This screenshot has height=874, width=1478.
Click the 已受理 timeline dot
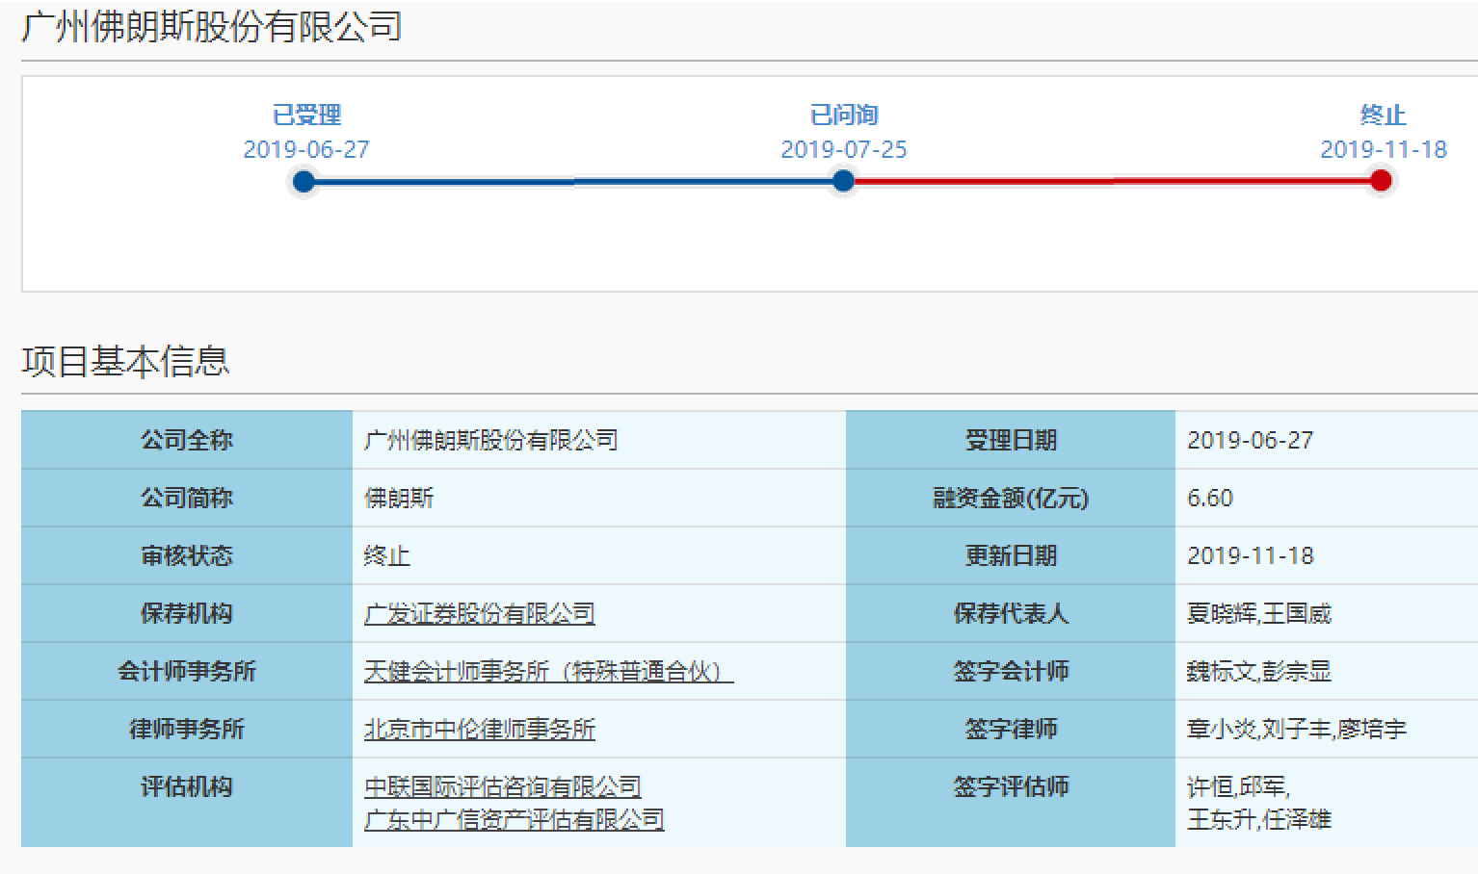click(304, 181)
